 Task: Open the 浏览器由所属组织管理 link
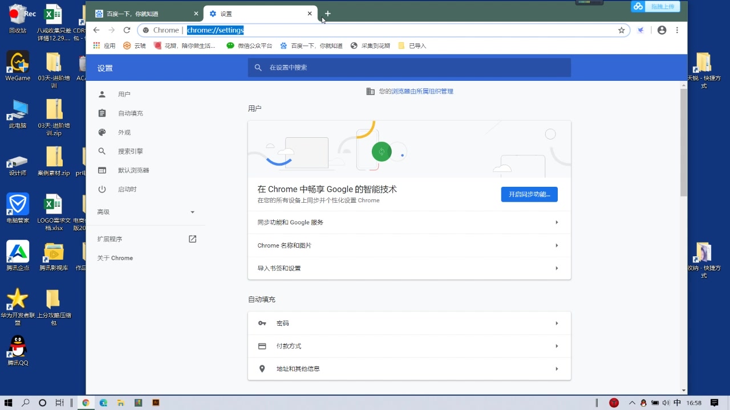coord(422,91)
